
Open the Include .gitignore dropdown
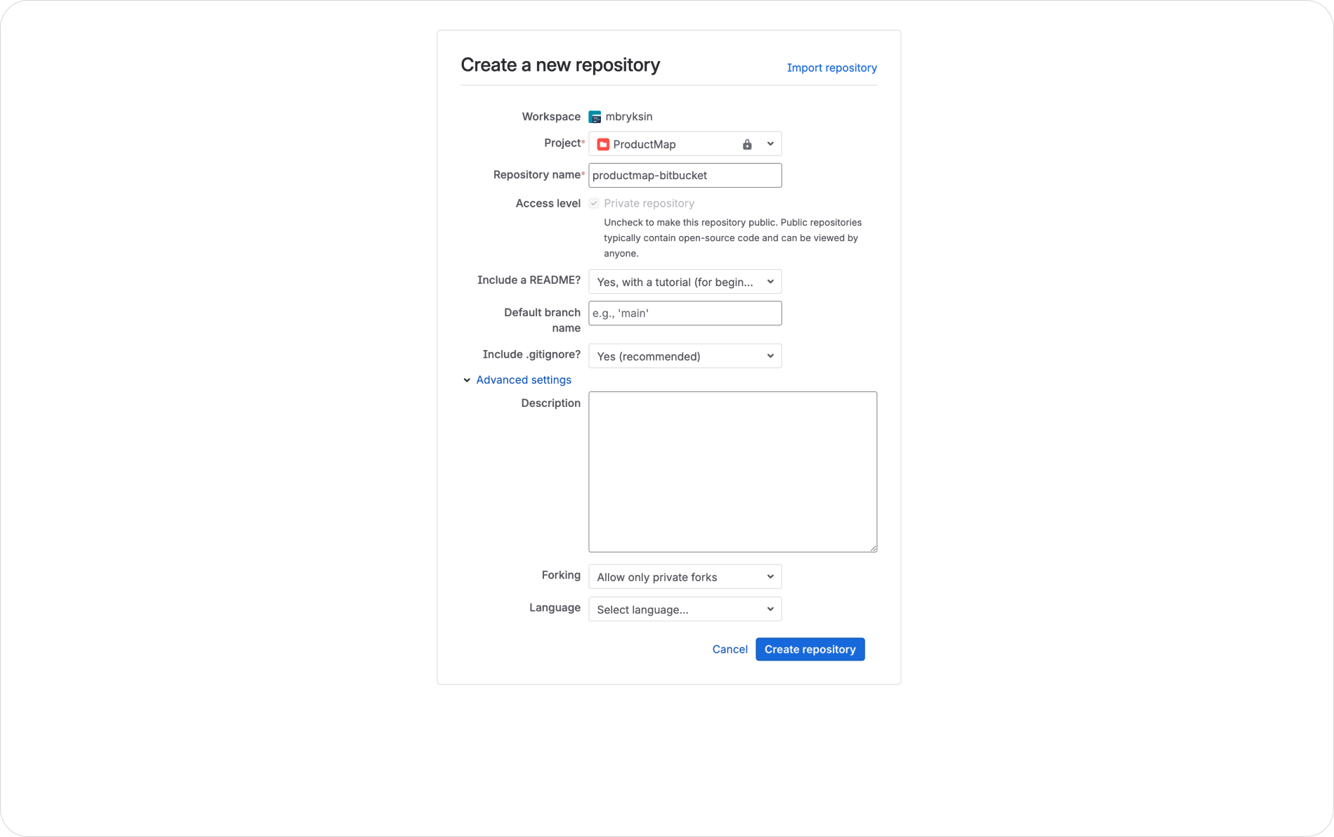point(685,356)
